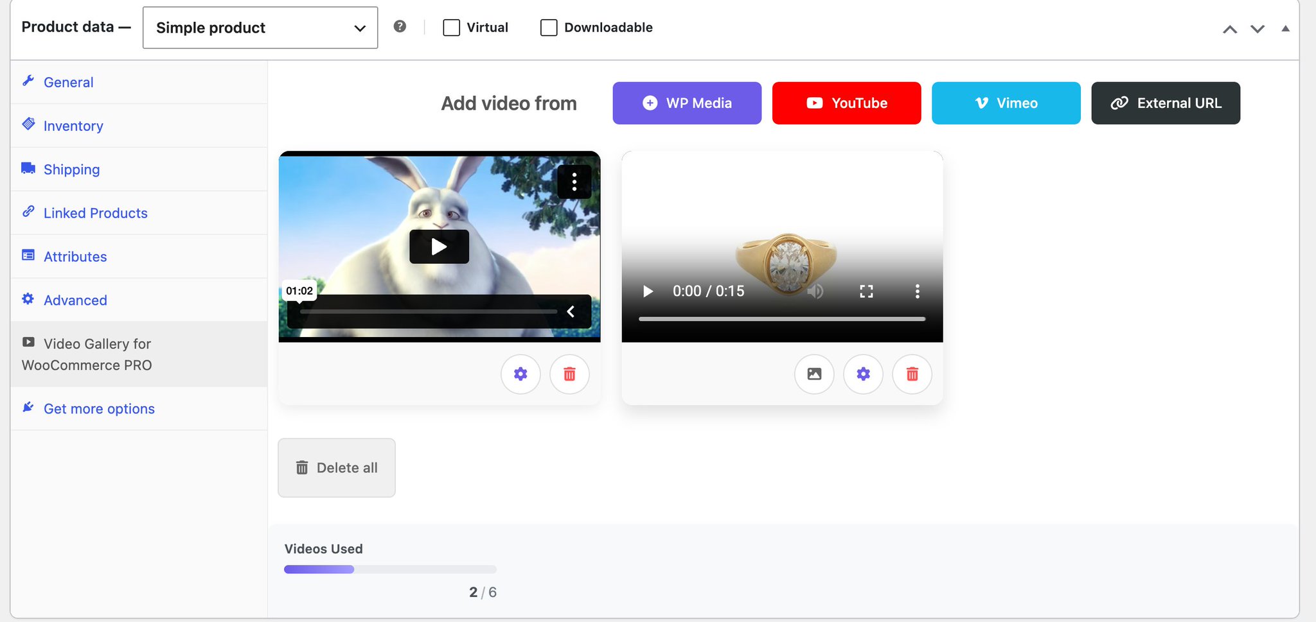Click the 01:02 duration badge on bunny video
The width and height of the screenshot is (1316, 622).
click(x=299, y=291)
